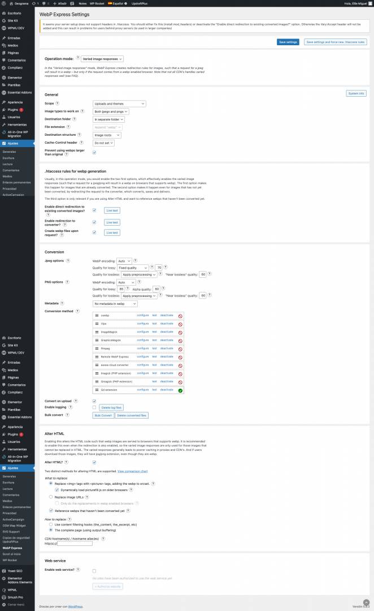Viewport: 374px width, 611px height.
Task: Open the Image types to work on dropdown
Action: tap(111, 111)
